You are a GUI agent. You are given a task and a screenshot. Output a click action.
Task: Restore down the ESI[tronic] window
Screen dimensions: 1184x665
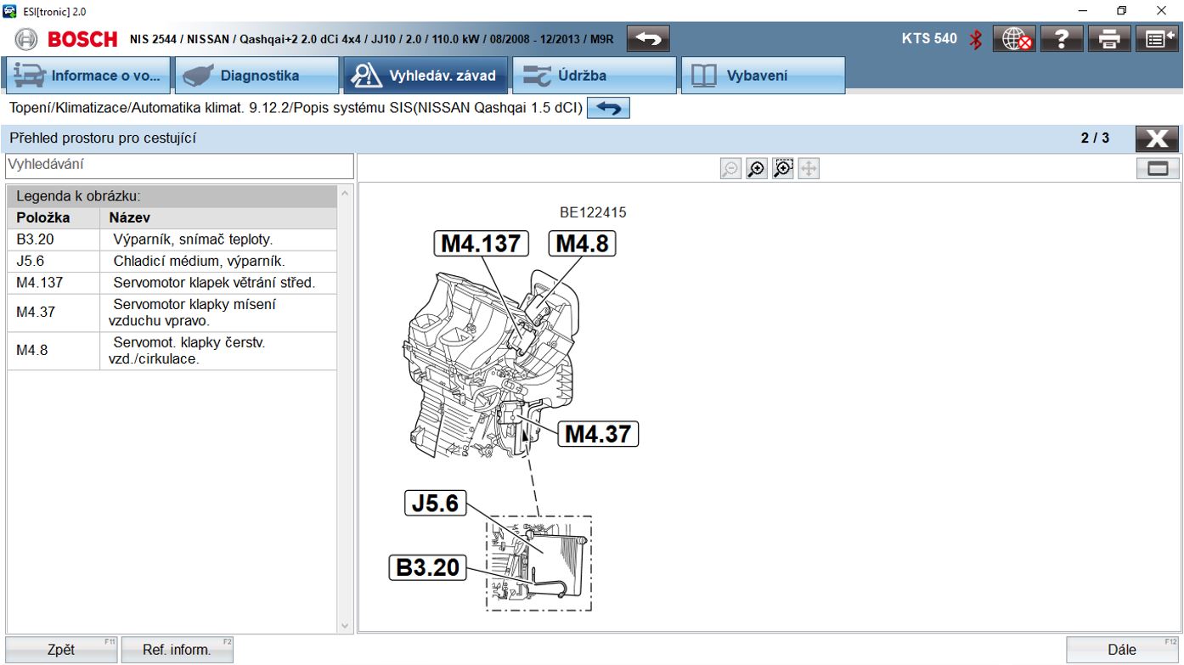click(x=1122, y=11)
